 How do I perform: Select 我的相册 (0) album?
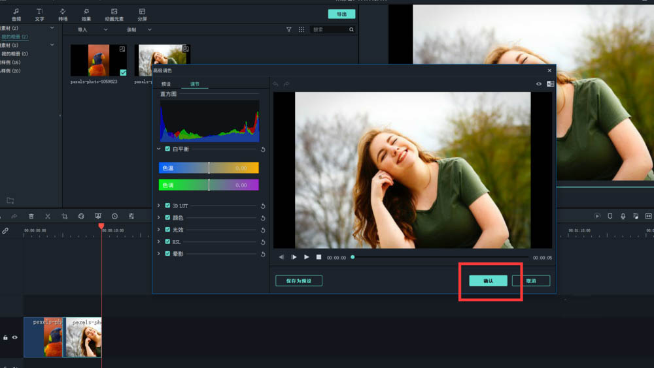coord(14,54)
